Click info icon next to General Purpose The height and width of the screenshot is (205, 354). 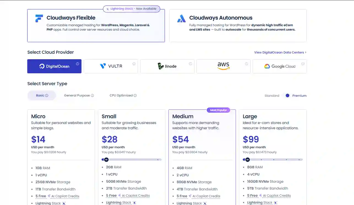92,96
